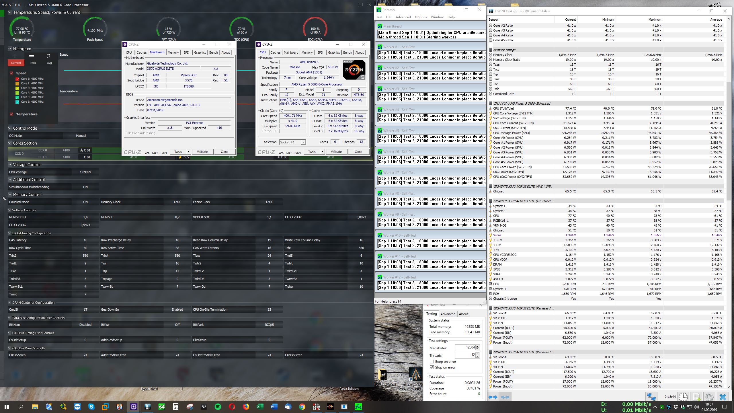This screenshot has width=734, height=413.
Task: Collapse DRAM Timing Configuration section
Action: pos(9,233)
